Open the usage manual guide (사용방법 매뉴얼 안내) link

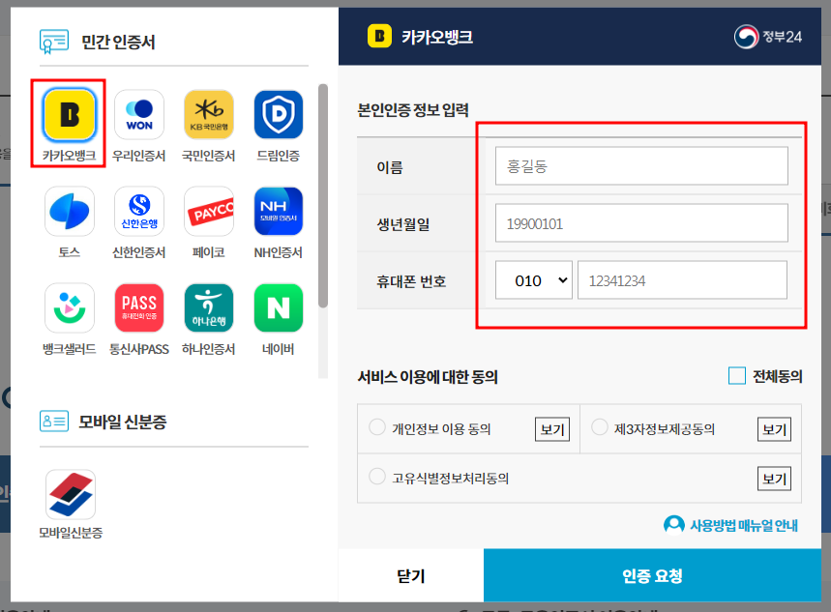point(744,526)
